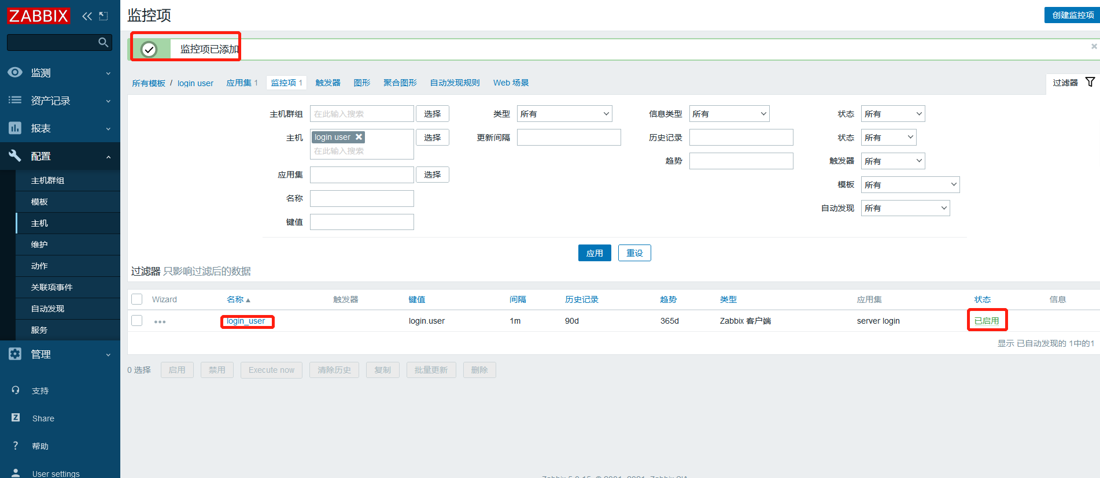Open 自动发现 in configuration menu
The width and height of the screenshot is (1100, 478).
(68, 309)
